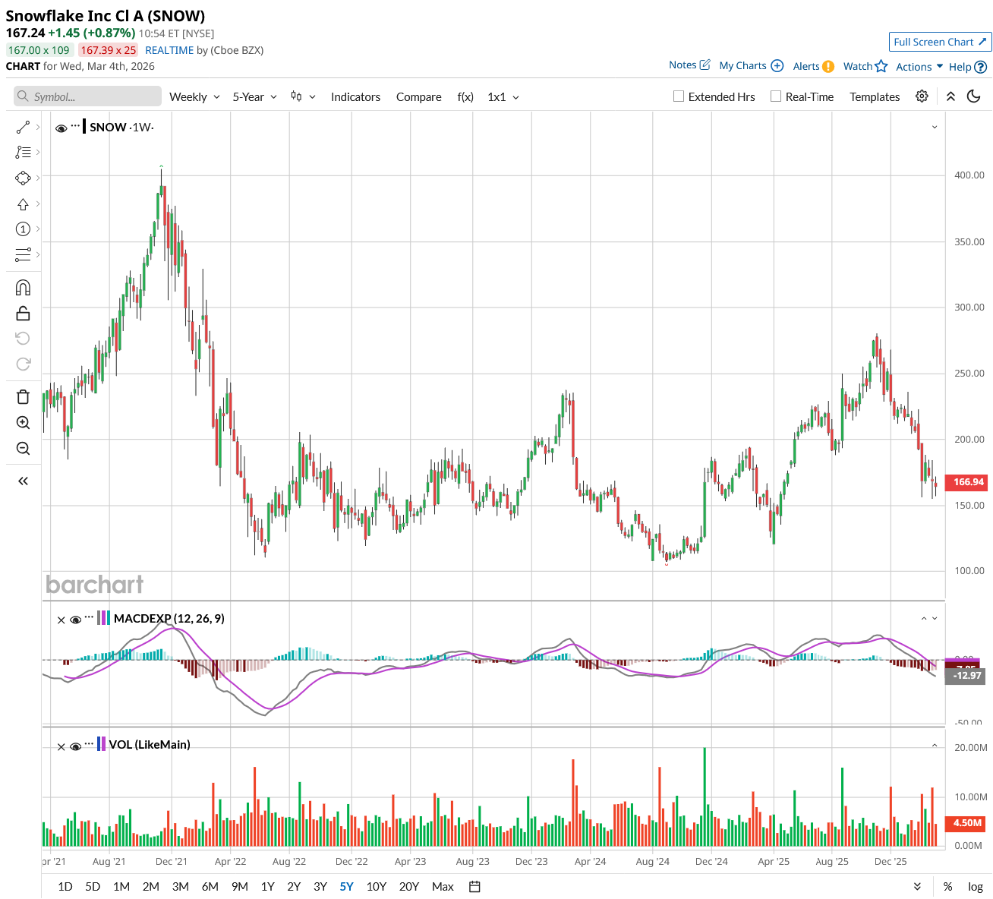993x899 pixels.
Task: Add to My Charts plus icon
Action: (x=777, y=65)
